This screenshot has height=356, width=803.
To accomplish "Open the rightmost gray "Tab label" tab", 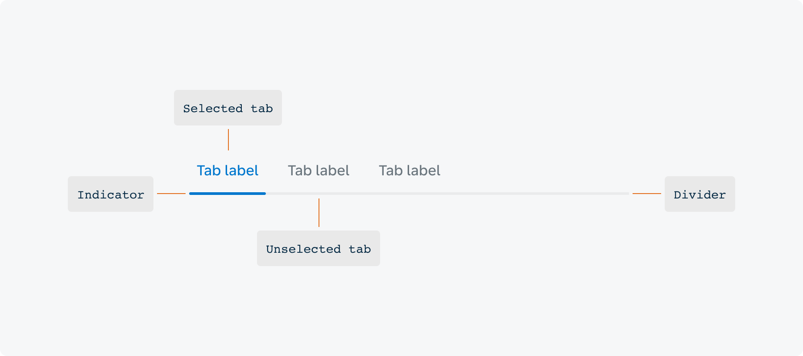I will click(410, 171).
